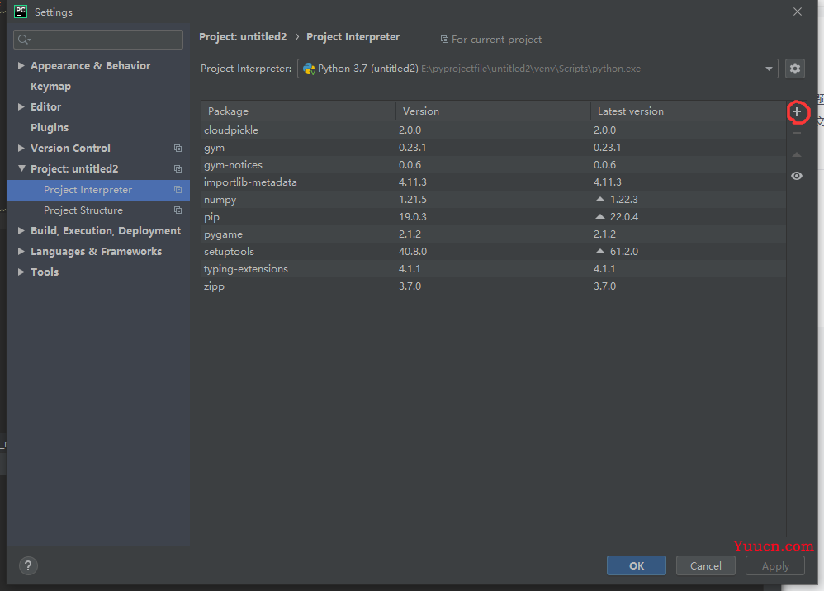Image resolution: width=824 pixels, height=591 pixels.
Task: Select the importlib-metadata package row
Action: point(494,182)
